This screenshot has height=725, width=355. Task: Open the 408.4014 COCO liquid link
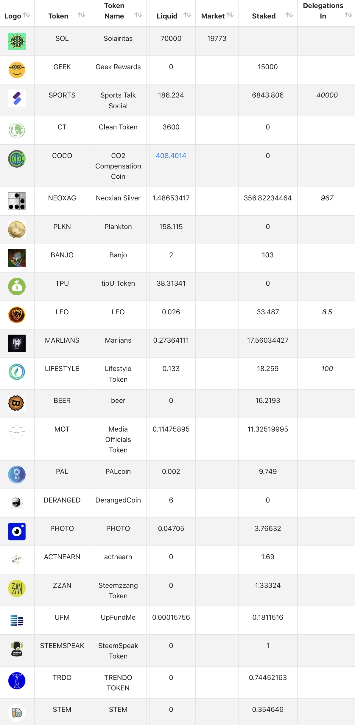[171, 156]
